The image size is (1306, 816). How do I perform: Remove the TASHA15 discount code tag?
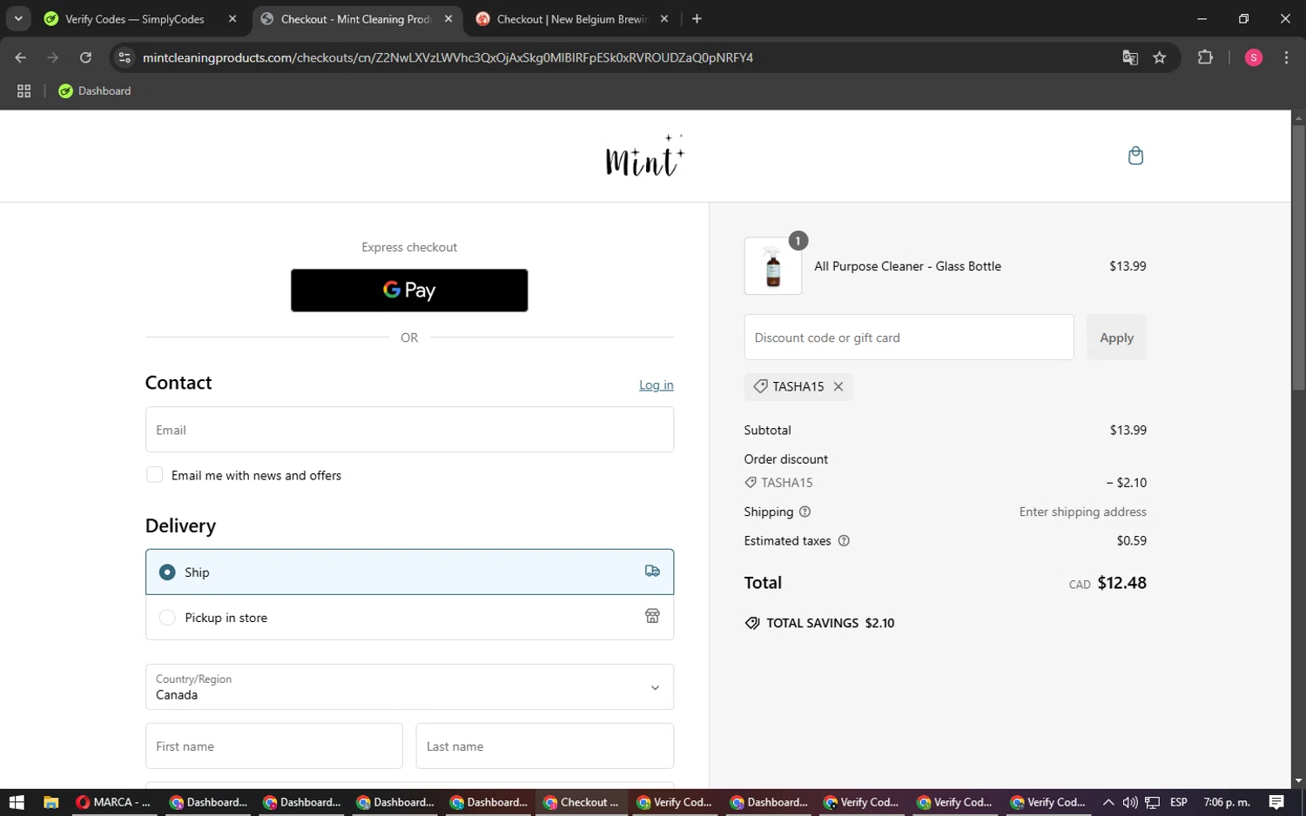tap(838, 386)
